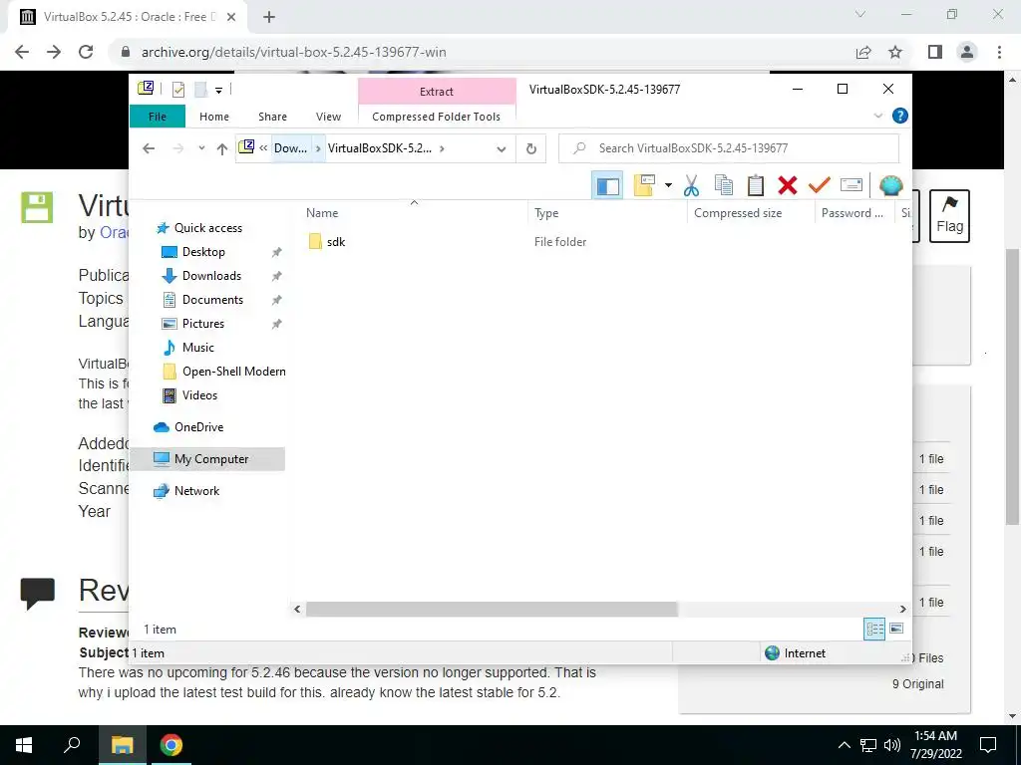This screenshot has width=1021, height=765.
Task: Select OneDrive in navigation pane
Action: [x=198, y=427]
